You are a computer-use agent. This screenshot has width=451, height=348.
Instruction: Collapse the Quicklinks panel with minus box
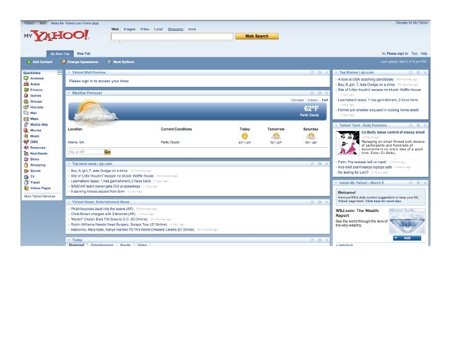[x=59, y=72]
